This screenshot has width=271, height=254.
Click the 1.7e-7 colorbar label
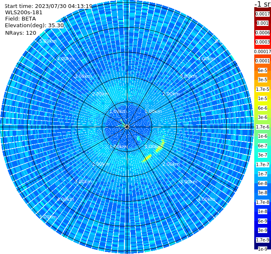coord(263,164)
